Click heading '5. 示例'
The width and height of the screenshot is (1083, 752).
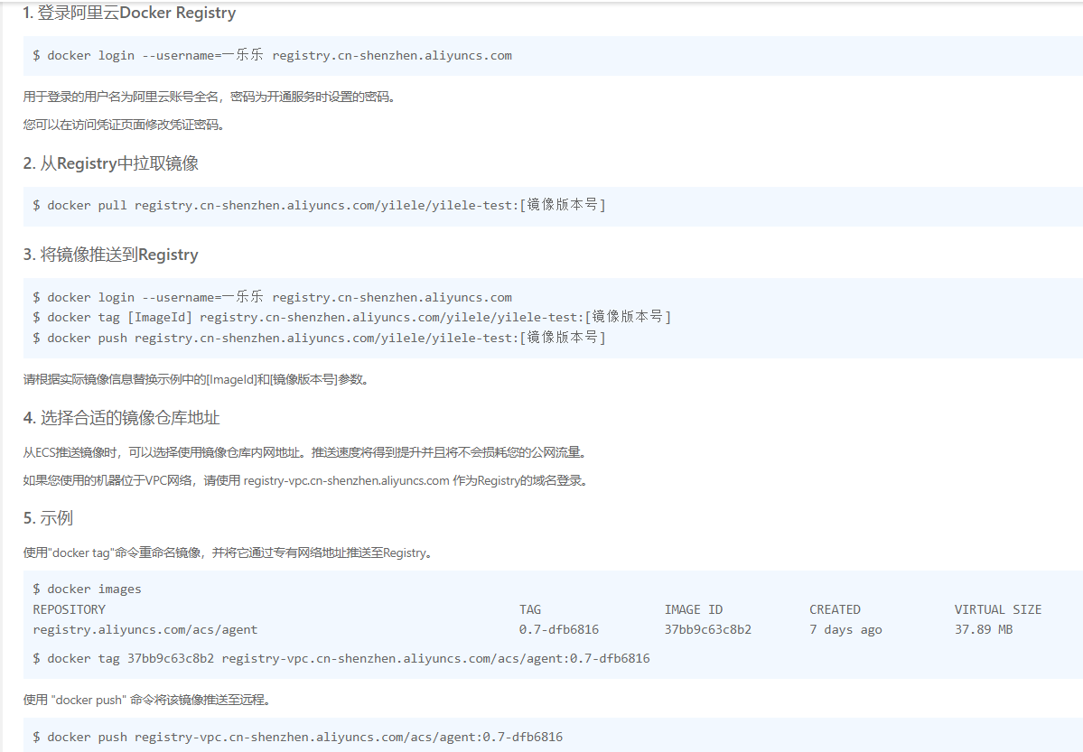point(48,518)
